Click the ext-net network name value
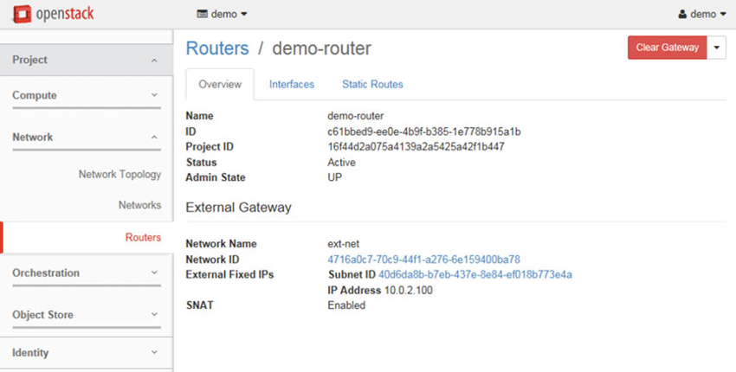Viewport: 736px width, 372px height. click(344, 244)
